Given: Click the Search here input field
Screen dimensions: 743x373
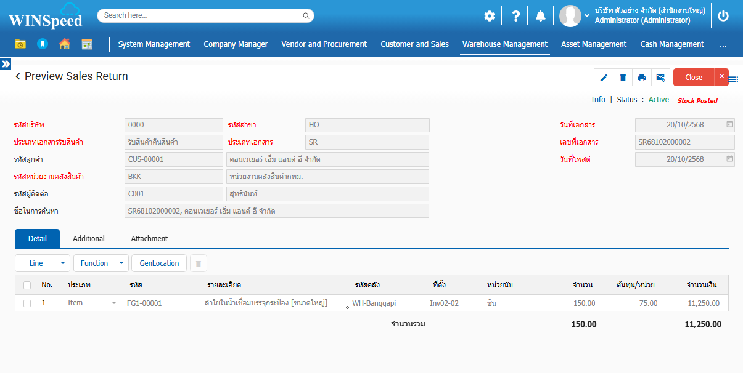Looking at the screenshot, I should tap(200, 15).
